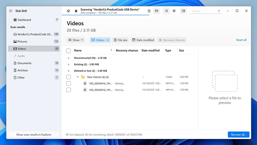
Task: Click the Name sort arrow
Action: 111,50
